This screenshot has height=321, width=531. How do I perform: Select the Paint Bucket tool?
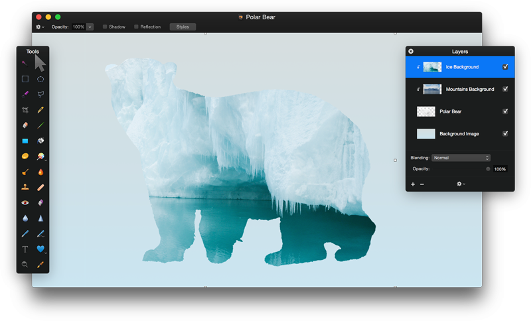coord(40,141)
